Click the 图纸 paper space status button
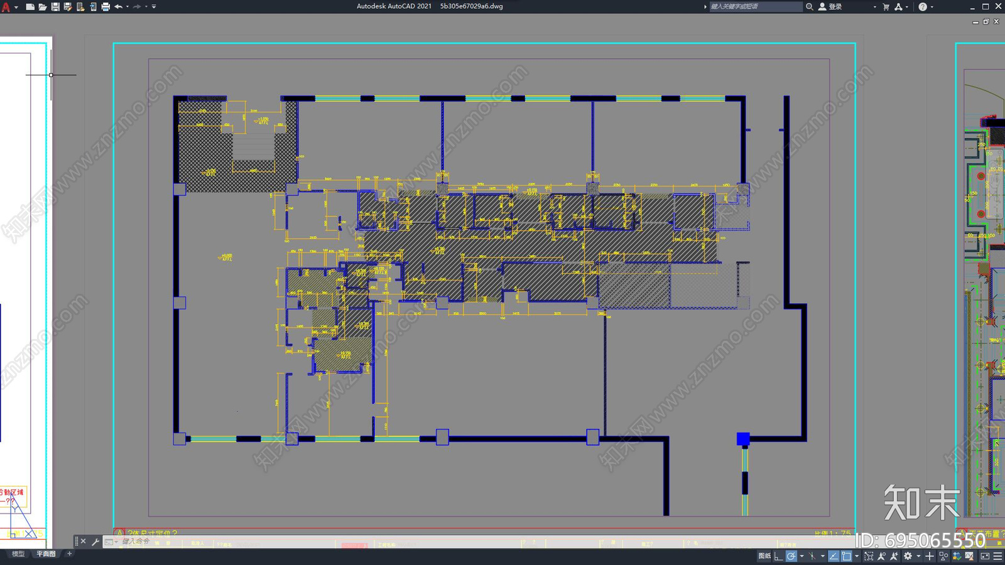This screenshot has width=1005, height=565. point(764,556)
